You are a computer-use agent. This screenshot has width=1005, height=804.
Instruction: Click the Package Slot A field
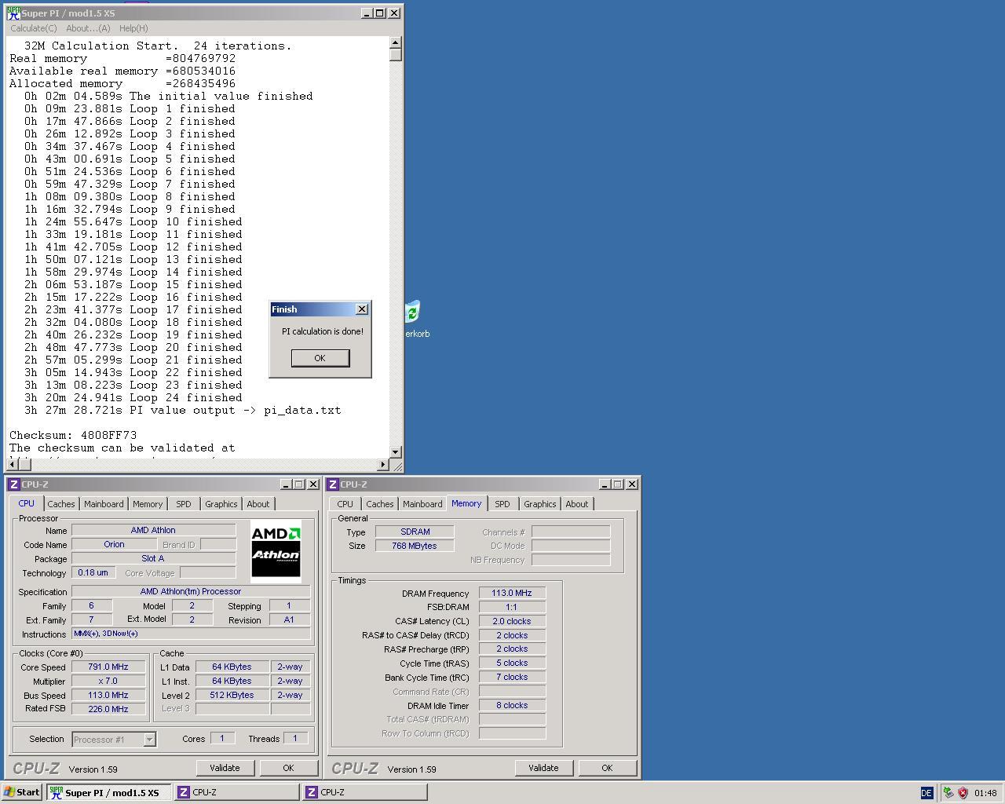[153, 558]
